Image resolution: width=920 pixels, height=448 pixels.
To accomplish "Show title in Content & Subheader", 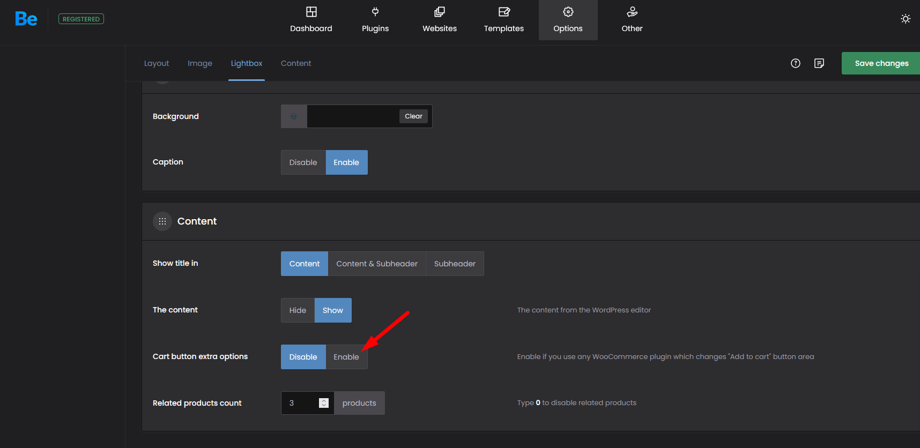I will 377,264.
